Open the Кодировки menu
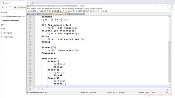 [49, 9]
